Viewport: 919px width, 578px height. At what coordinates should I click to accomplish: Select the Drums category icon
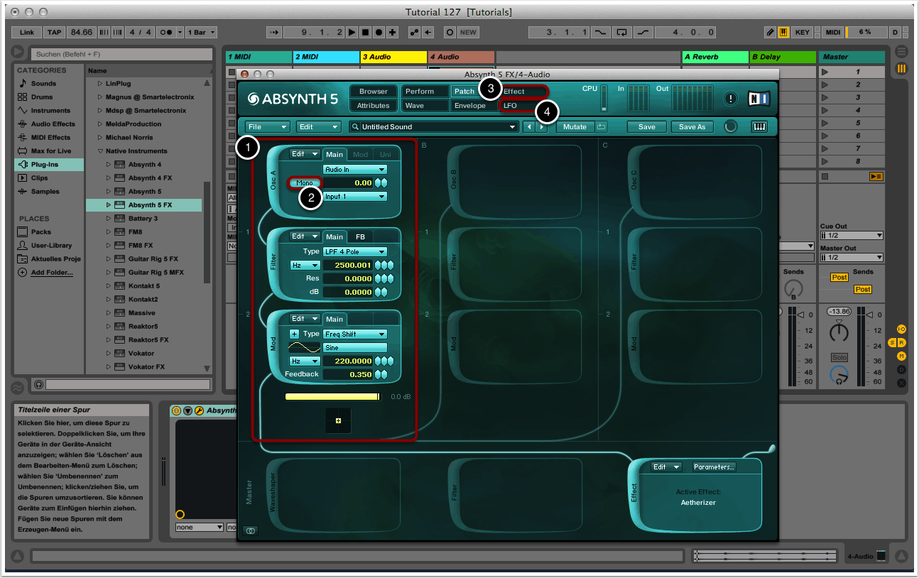[23, 97]
